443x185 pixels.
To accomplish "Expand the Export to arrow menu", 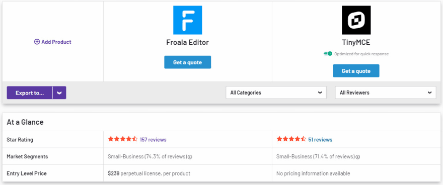I will tap(59, 93).
